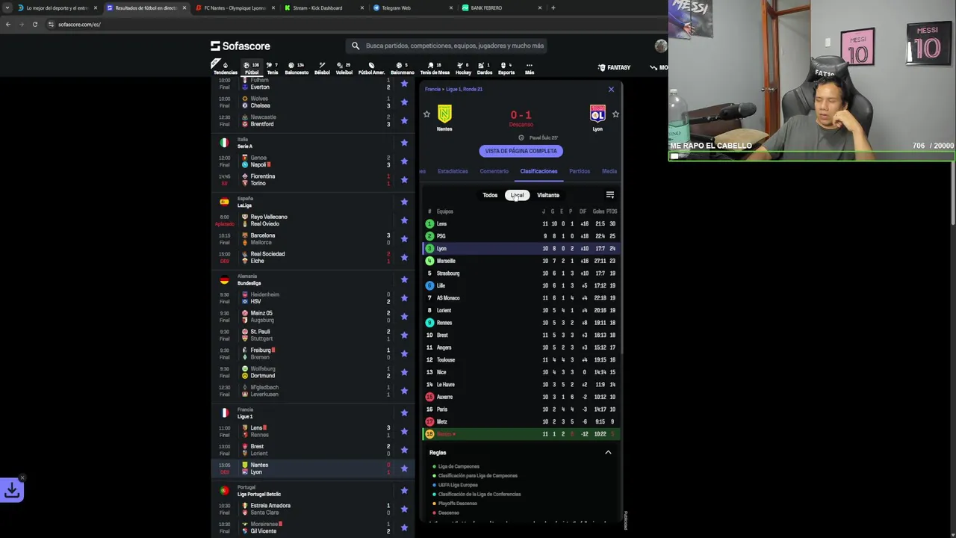Select the Voleibol sport category
The height and width of the screenshot is (538, 956).
pos(344,68)
